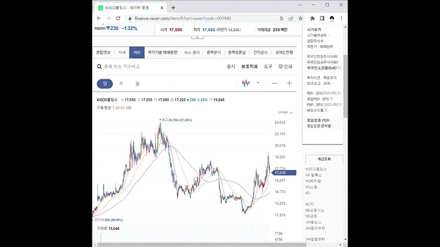The width and height of the screenshot is (440, 247).
Task: Open chart type dropdown arrow
Action: coord(258,83)
